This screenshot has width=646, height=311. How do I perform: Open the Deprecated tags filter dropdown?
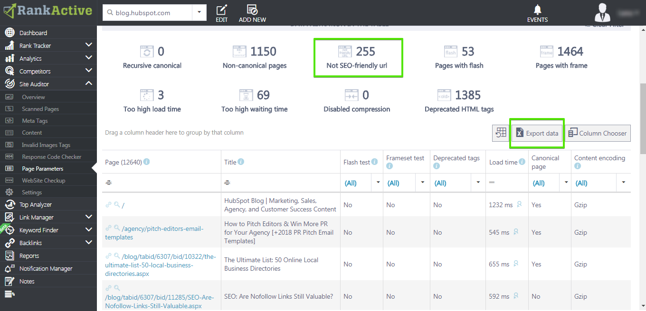coord(478,183)
